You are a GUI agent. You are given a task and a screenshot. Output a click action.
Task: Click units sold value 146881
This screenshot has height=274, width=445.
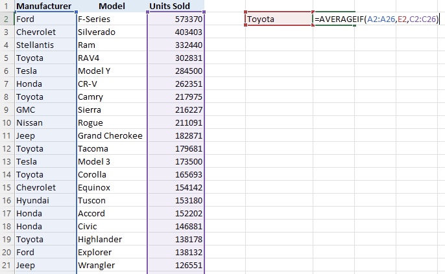176,227
